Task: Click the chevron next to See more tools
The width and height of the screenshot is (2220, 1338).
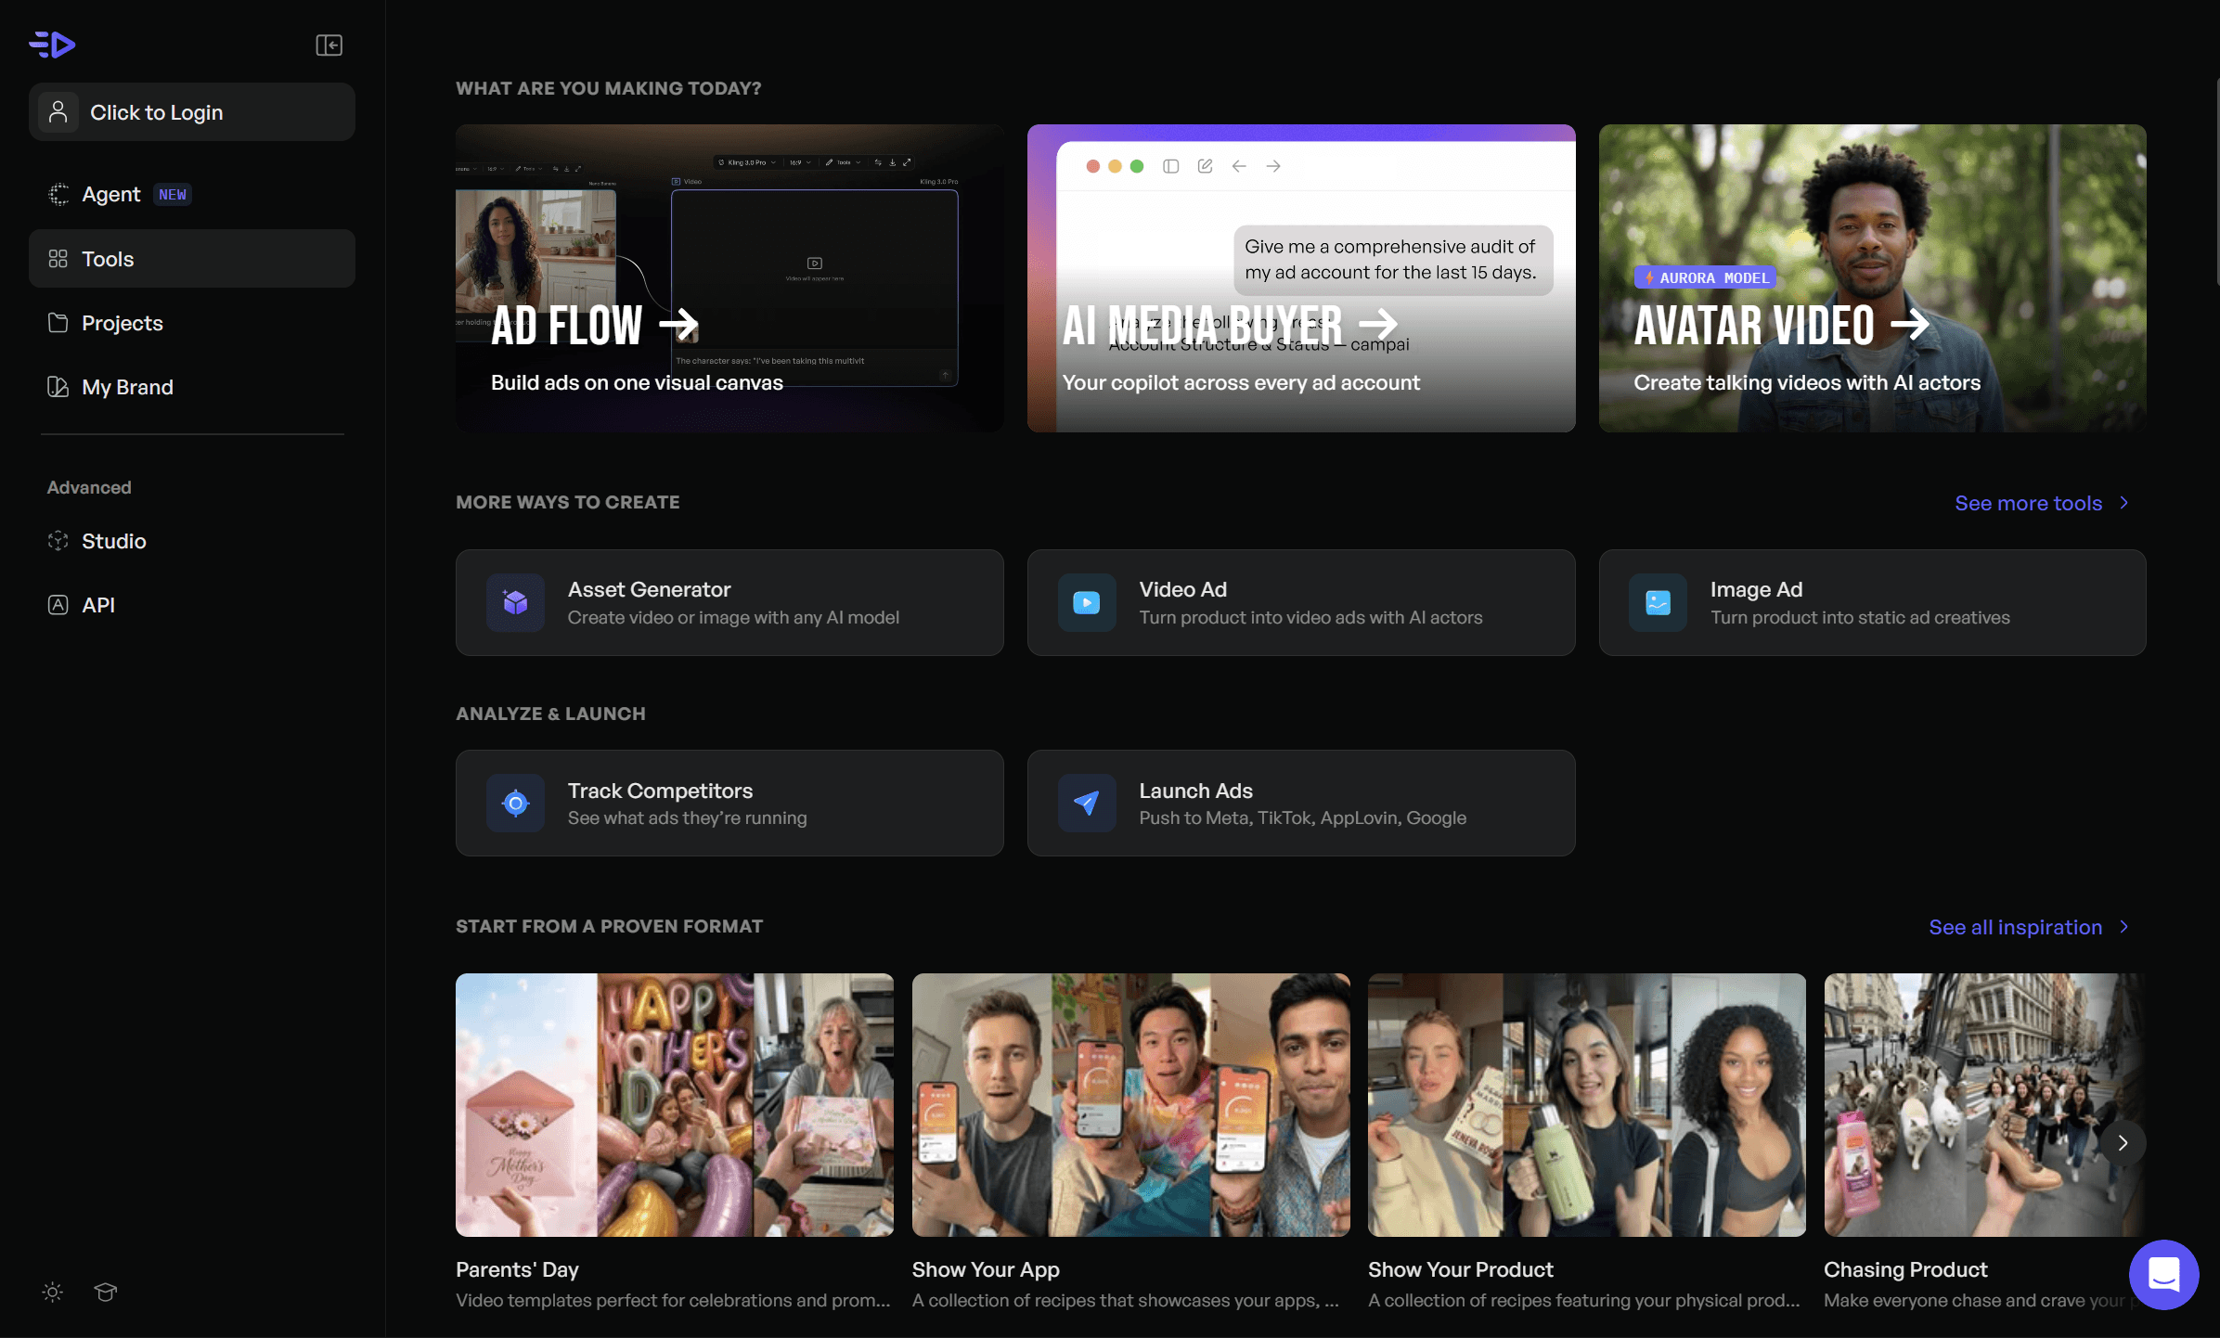Action: pyautogui.click(x=2124, y=503)
